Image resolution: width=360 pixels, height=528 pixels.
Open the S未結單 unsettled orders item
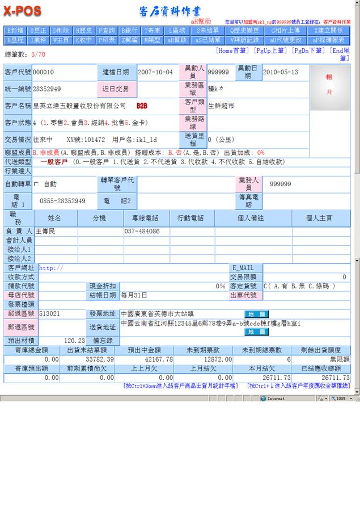207,31
